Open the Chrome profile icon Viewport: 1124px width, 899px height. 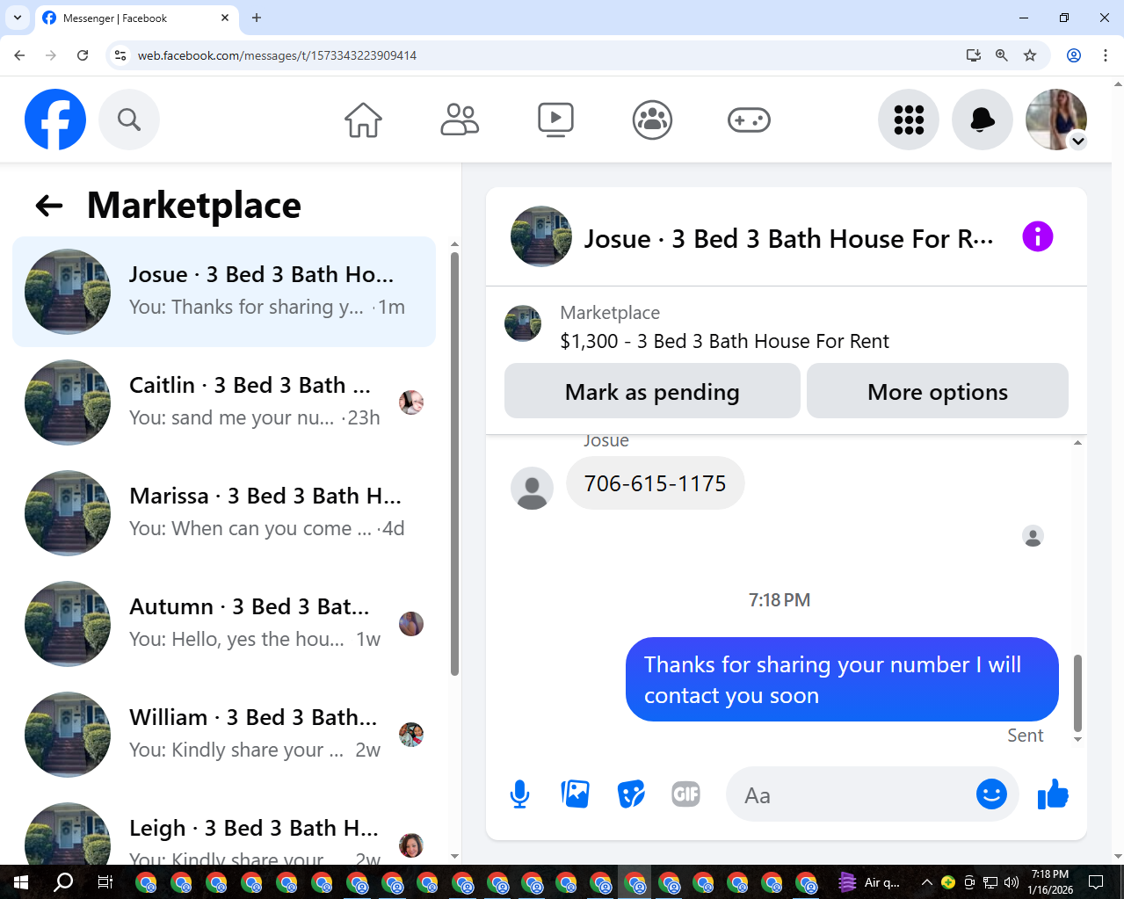click(1074, 55)
